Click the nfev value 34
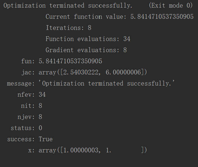Screen dimensions: 198x167 tap(42, 95)
